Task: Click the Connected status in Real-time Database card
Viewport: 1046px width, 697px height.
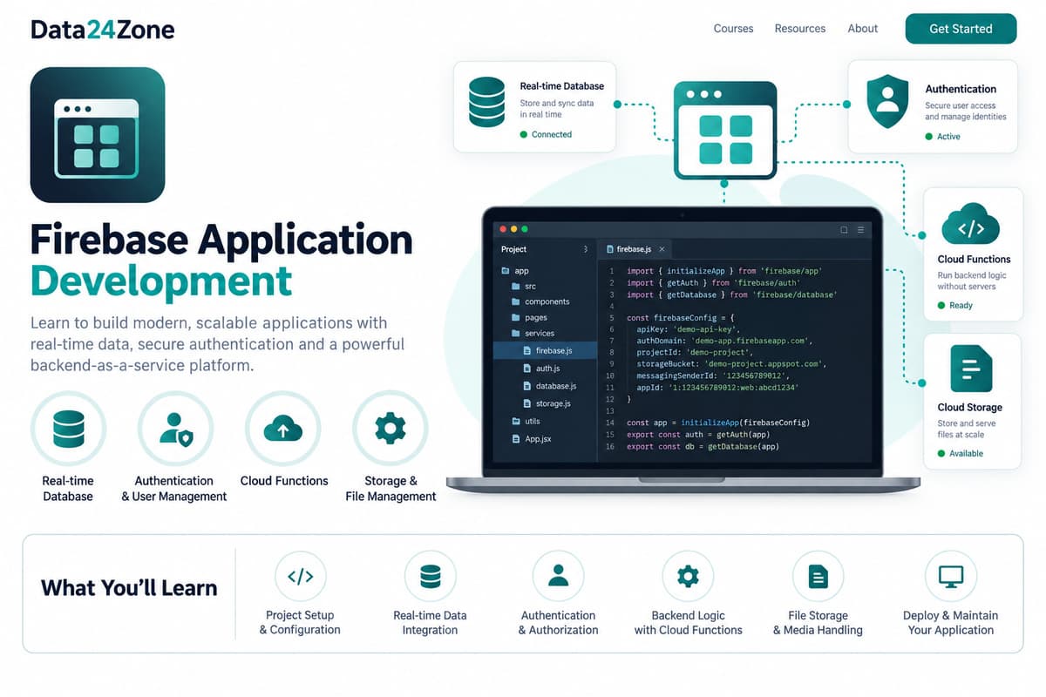Action: pyautogui.click(x=546, y=135)
